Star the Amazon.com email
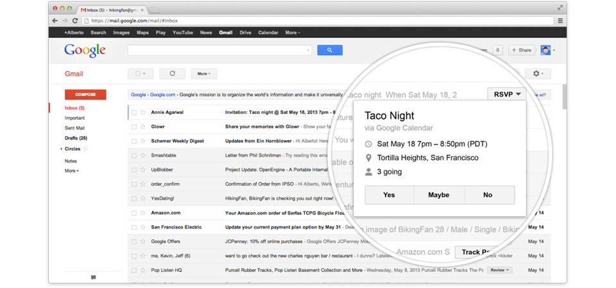 (x=143, y=212)
